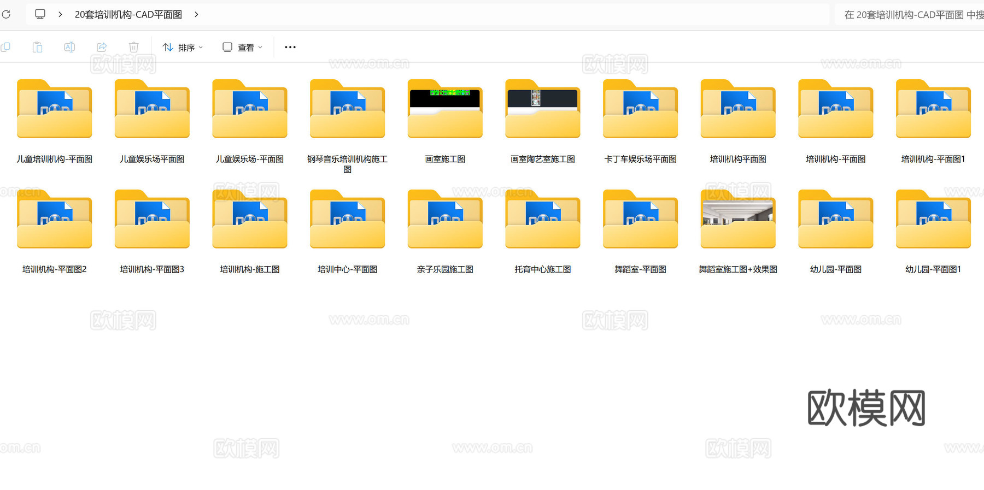
Task: Click the Delete trash icon
Action: [x=134, y=48]
